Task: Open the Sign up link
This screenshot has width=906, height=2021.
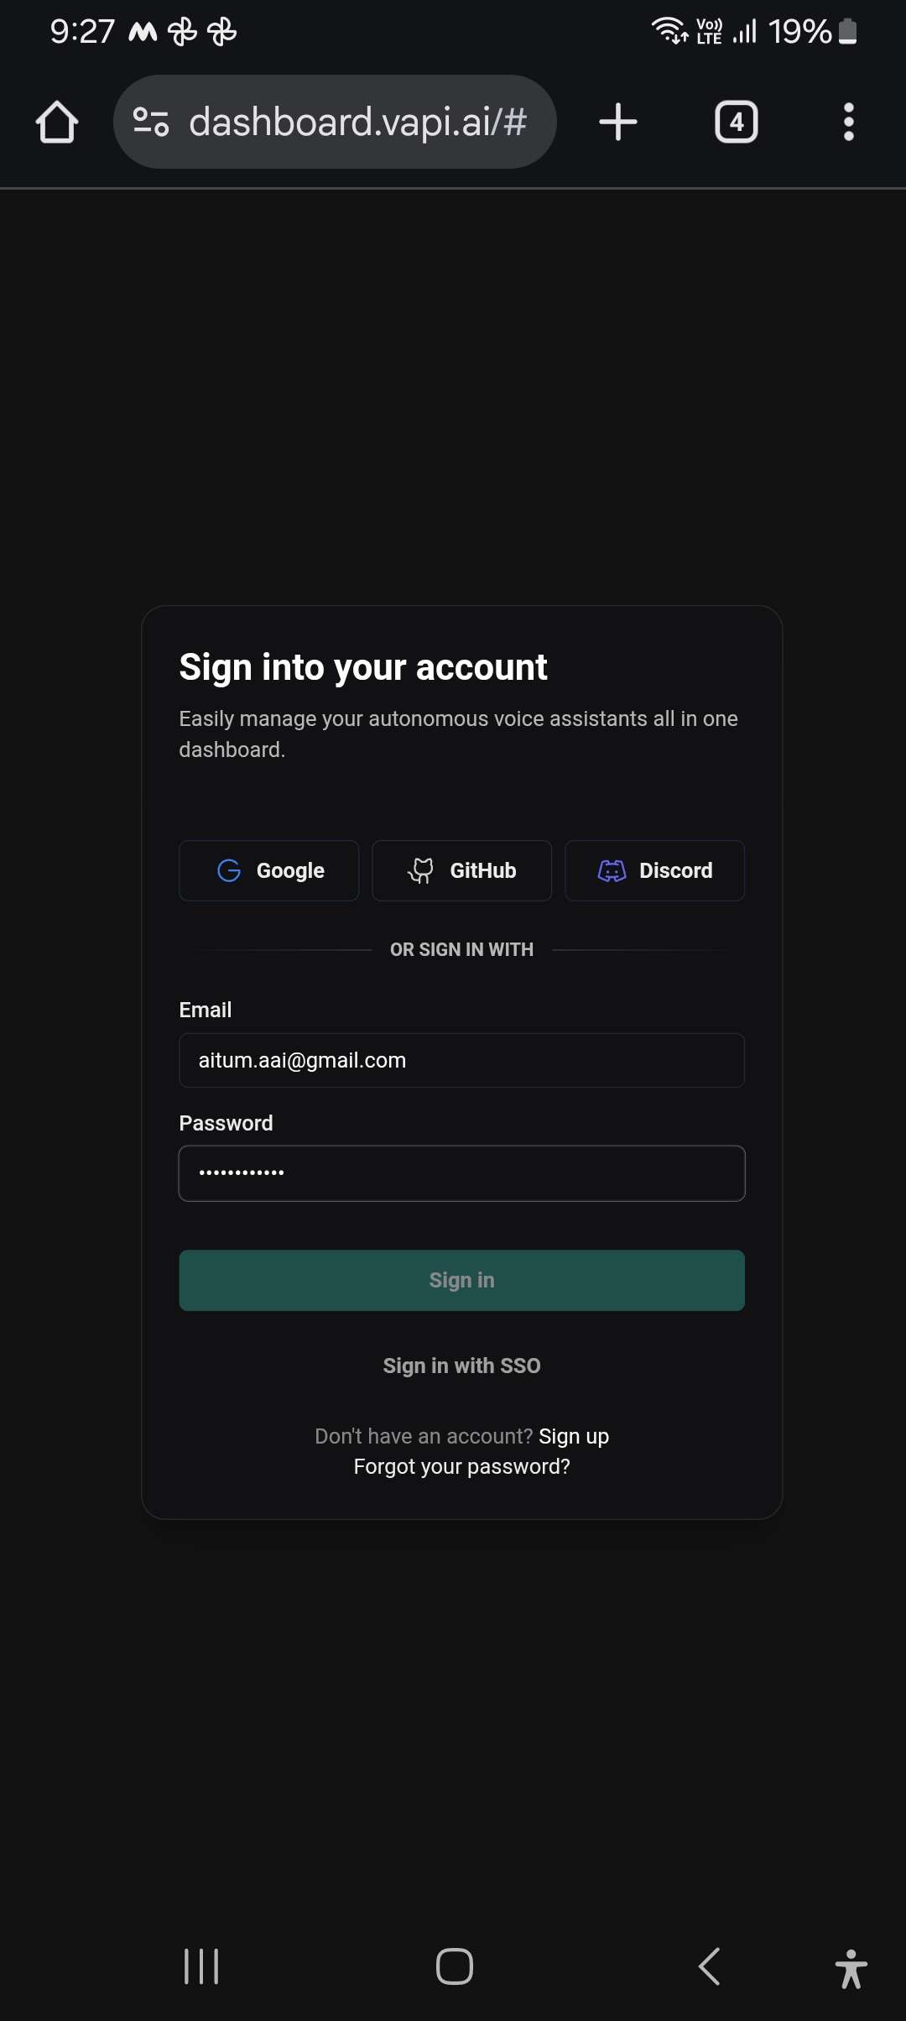Action: pos(574,1436)
